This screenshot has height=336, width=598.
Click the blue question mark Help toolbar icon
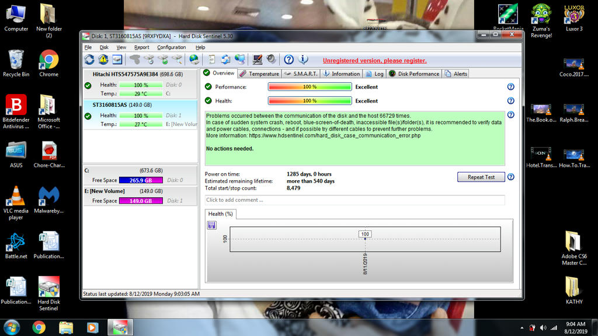coord(288,60)
